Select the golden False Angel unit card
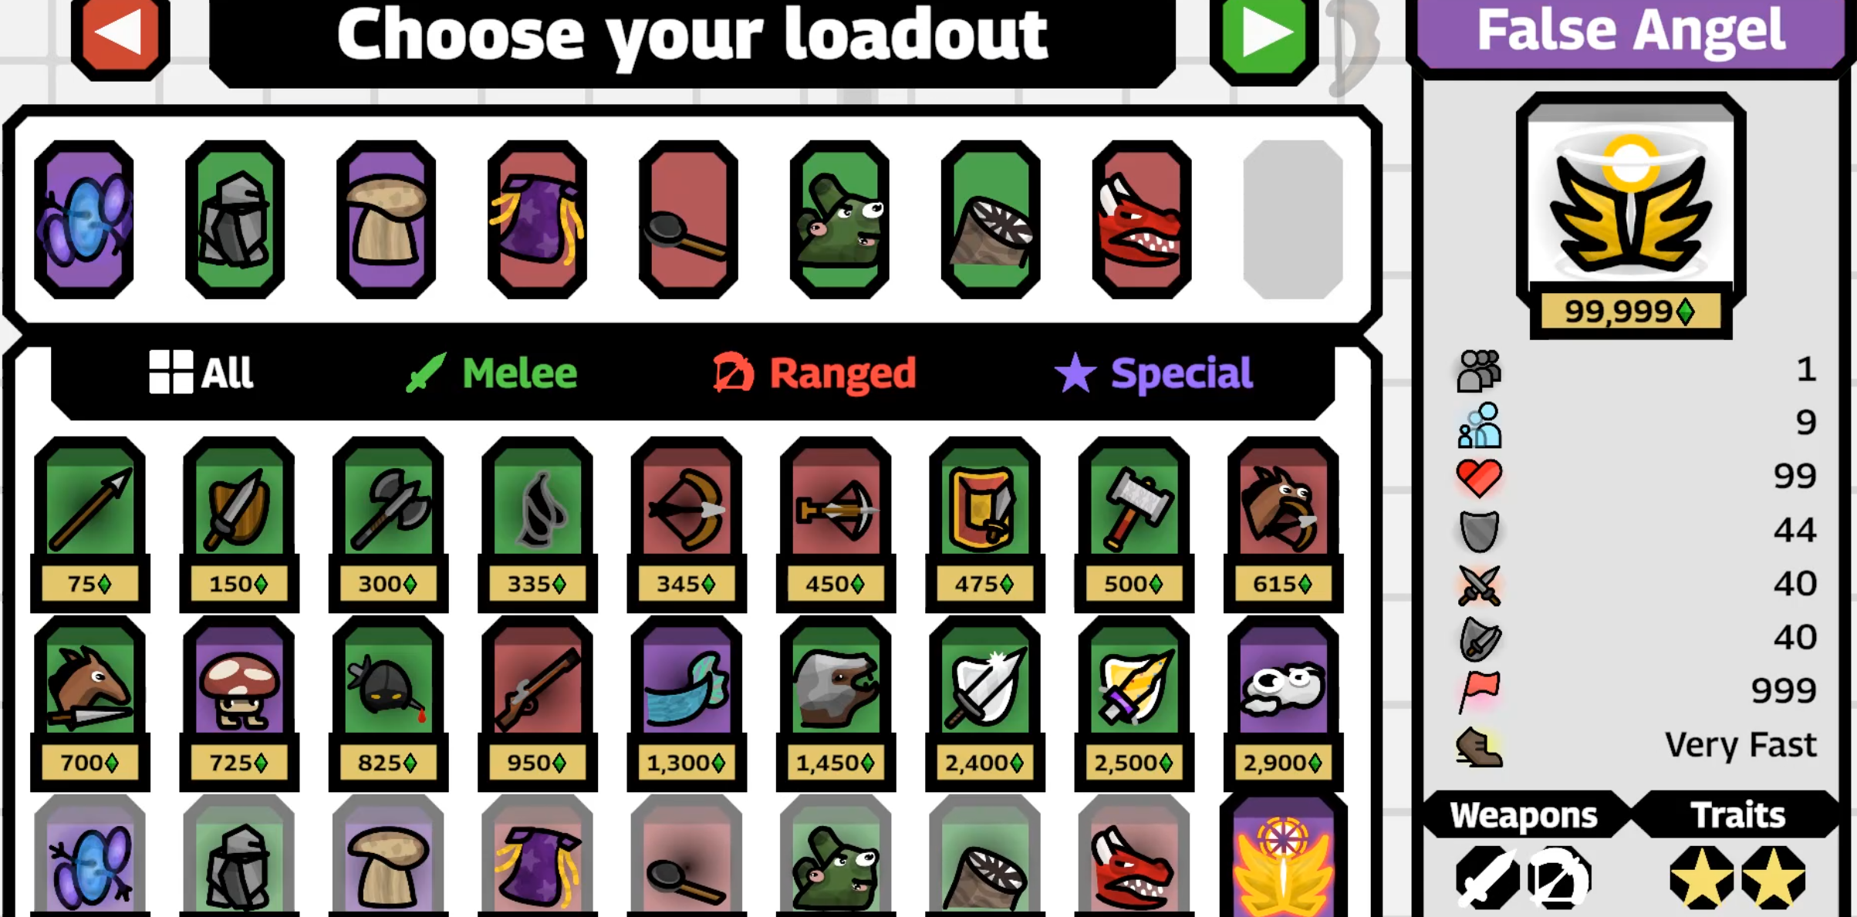Screen dimensions: 1857x917 coord(1283,856)
